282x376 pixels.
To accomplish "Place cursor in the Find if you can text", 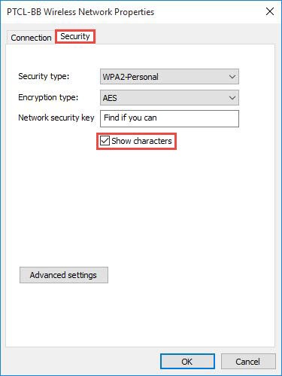I will pyautogui.click(x=130, y=118).
